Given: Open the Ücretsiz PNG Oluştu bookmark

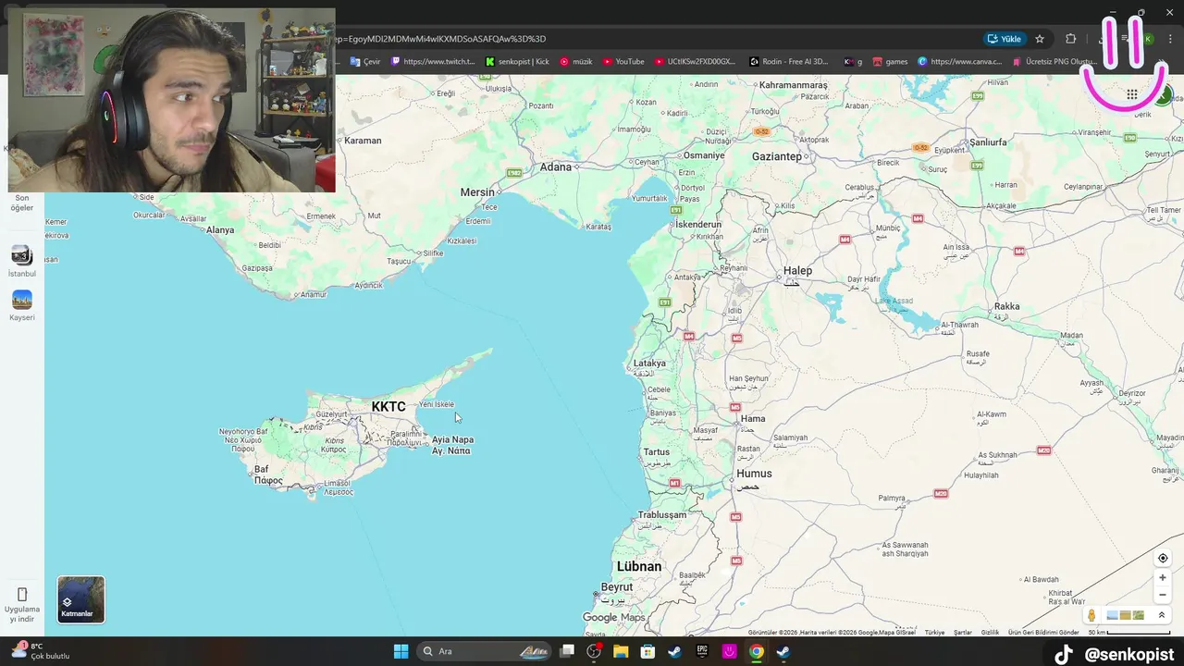Looking at the screenshot, I should point(1054,62).
